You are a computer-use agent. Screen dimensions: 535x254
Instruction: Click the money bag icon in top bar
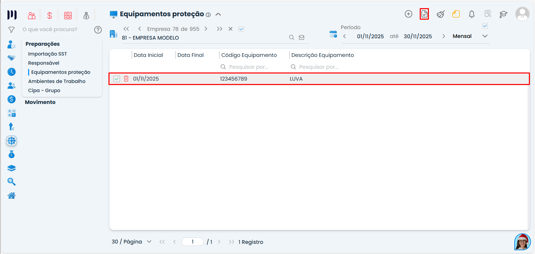[x=86, y=15]
